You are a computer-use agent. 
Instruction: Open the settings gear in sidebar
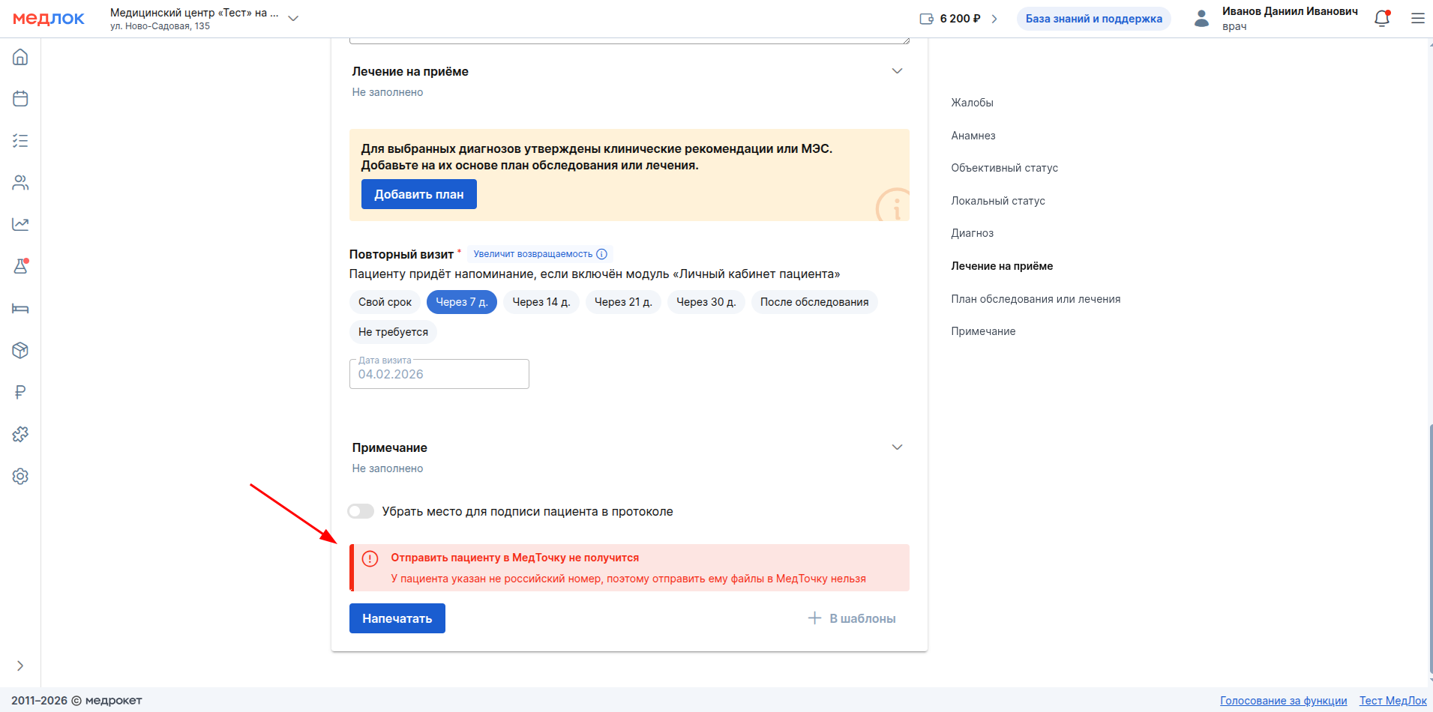point(20,476)
